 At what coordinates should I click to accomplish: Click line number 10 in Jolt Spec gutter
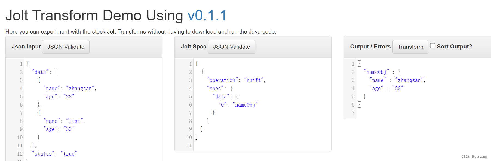click(x=189, y=137)
